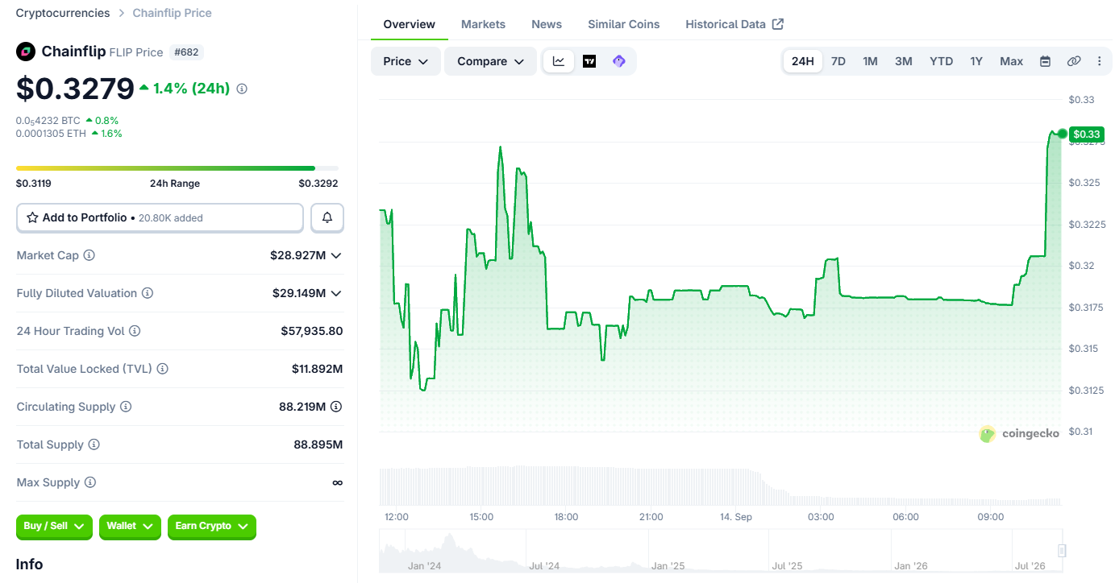Switch to the line chart view icon

[x=559, y=61]
